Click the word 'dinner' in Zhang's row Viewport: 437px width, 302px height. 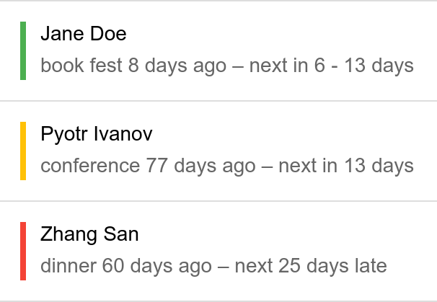(x=69, y=266)
